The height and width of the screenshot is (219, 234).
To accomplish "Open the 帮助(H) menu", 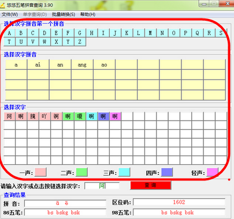I will click(88, 14).
